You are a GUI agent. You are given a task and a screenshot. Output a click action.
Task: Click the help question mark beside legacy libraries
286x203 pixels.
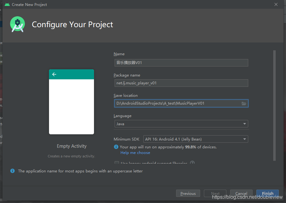point(192,162)
